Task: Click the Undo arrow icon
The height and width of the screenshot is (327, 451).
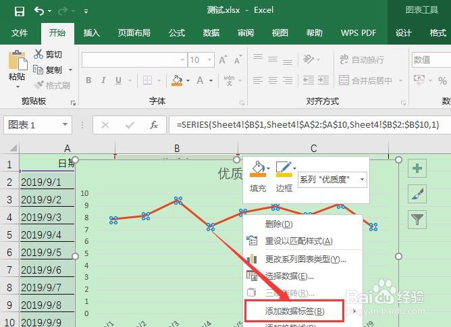Action: click(39, 11)
